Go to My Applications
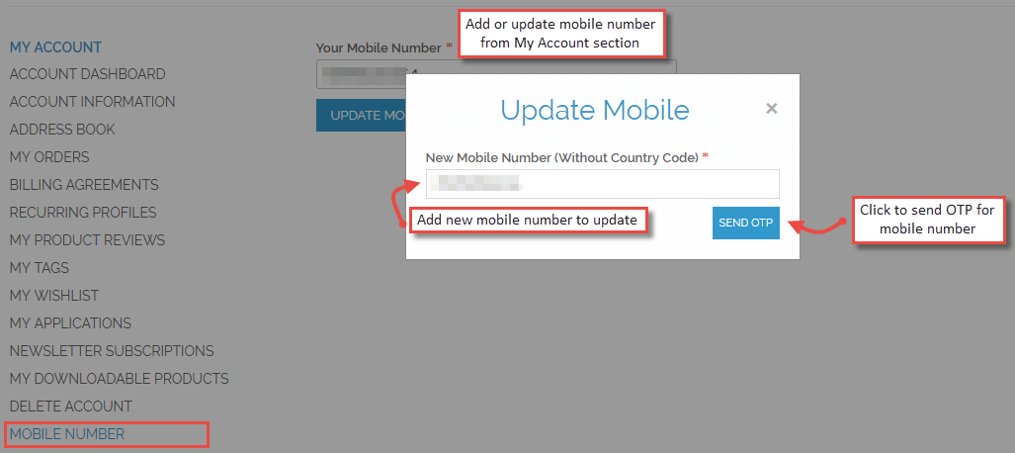Image resolution: width=1015 pixels, height=453 pixels. click(x=70, y=322)
